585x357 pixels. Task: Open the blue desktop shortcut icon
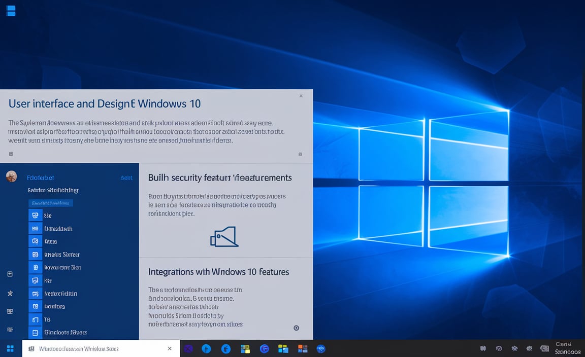click(x=11, y=10)
